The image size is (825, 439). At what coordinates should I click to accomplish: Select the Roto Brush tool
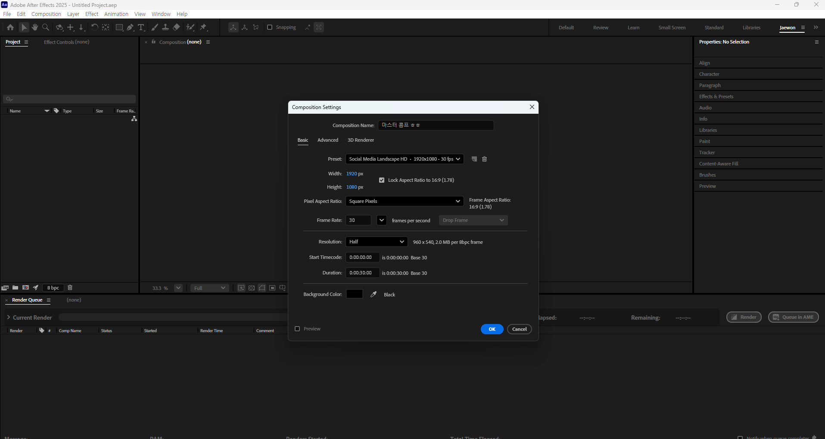pos(190,27)
